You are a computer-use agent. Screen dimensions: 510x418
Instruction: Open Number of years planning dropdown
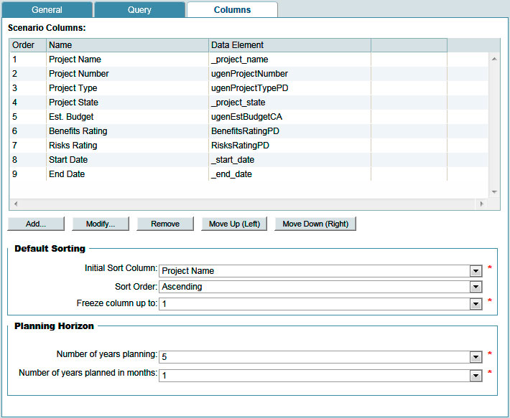click(x=476, y=357)
